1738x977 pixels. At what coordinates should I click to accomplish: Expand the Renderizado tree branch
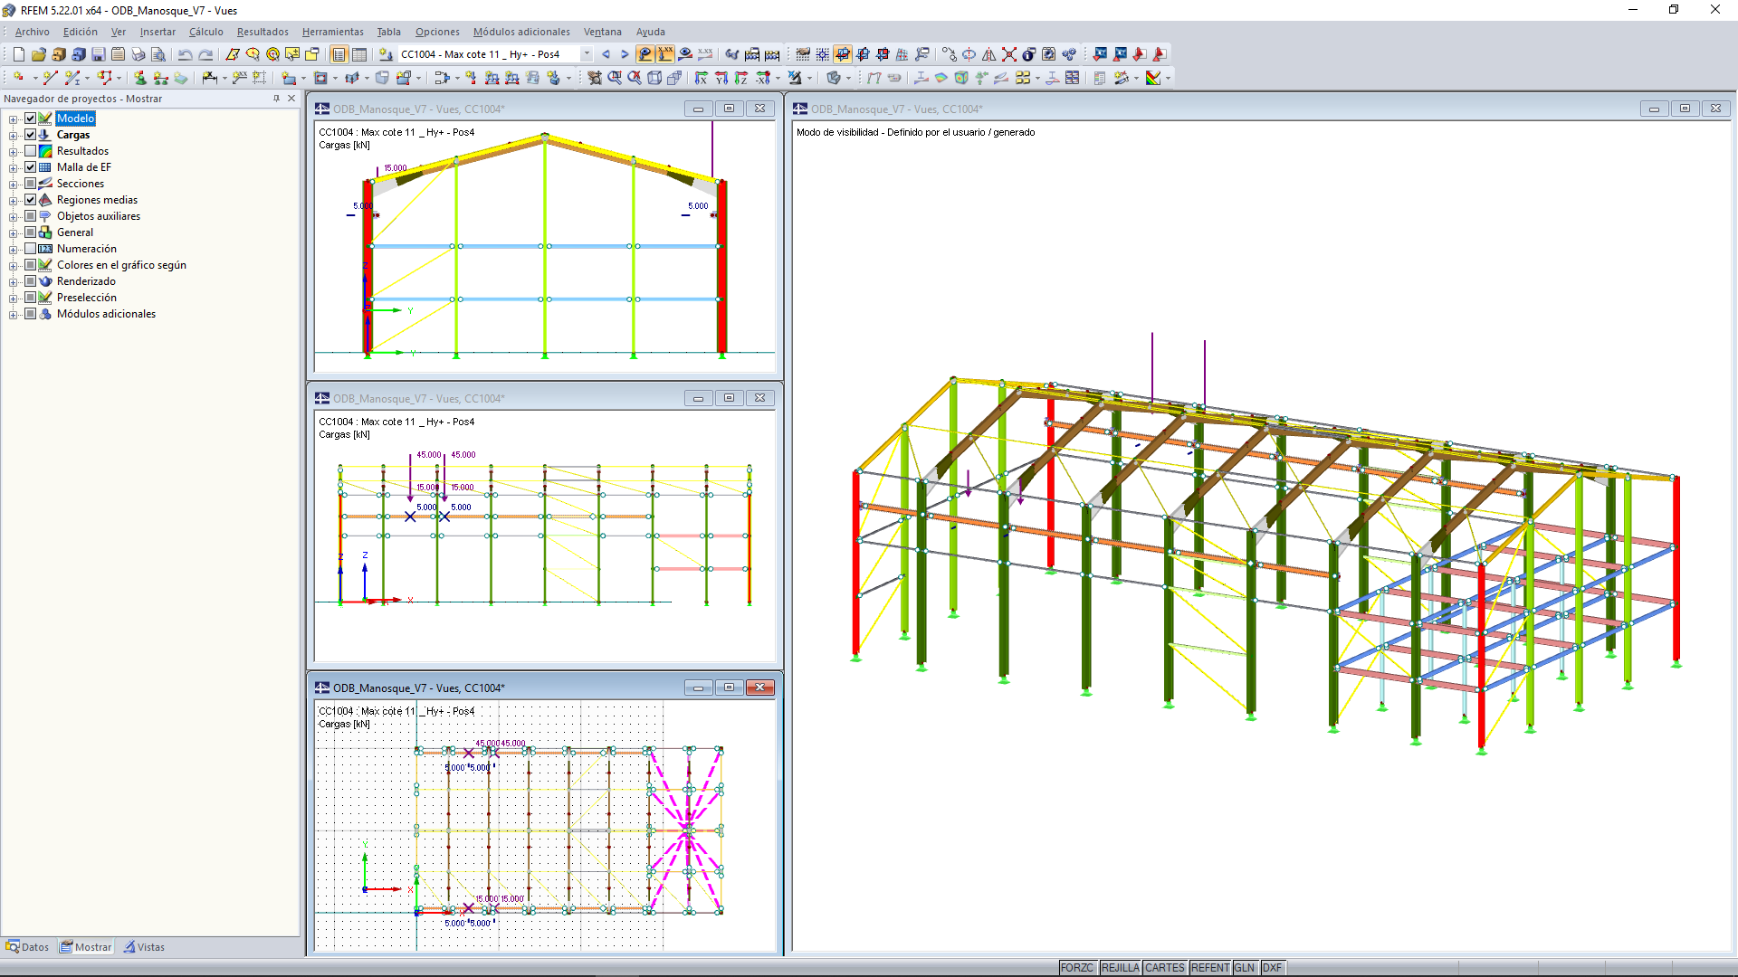(x=13, y=281)
